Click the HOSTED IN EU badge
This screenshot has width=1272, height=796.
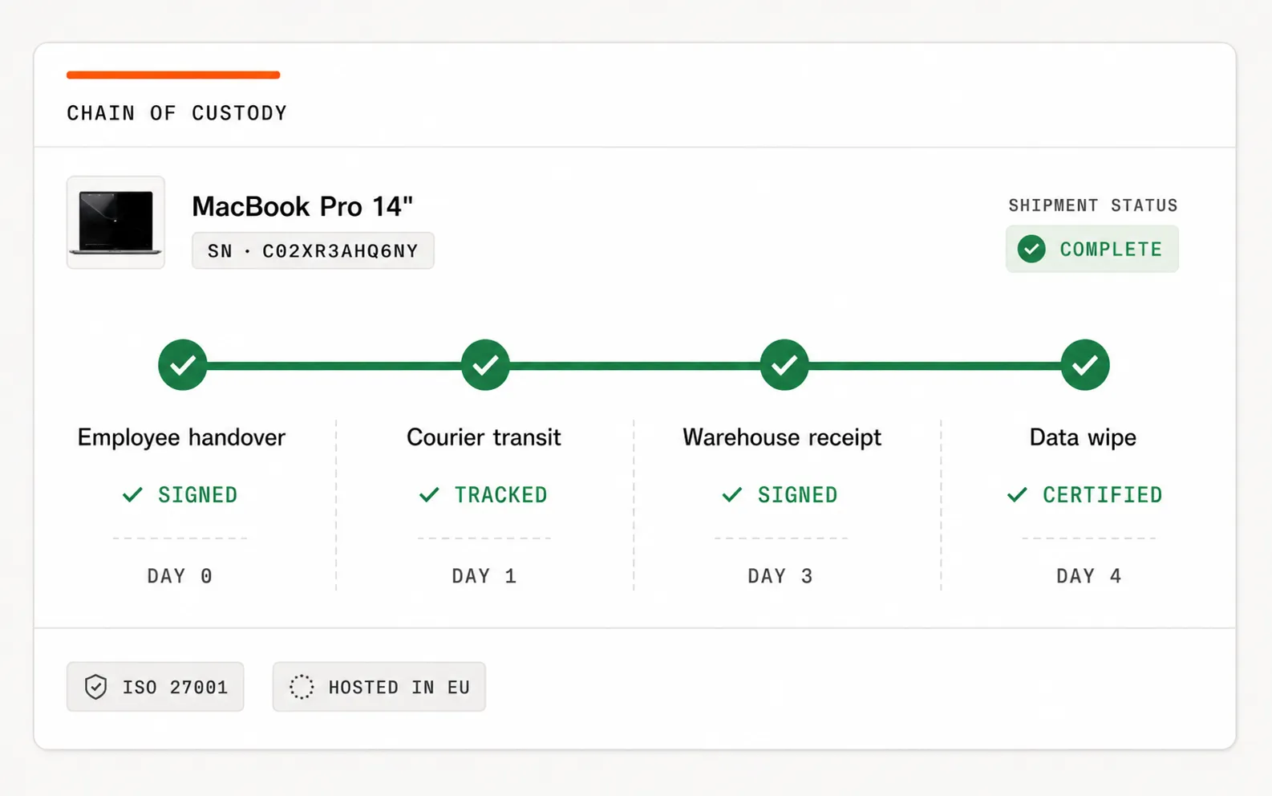[x=379, y=687]
